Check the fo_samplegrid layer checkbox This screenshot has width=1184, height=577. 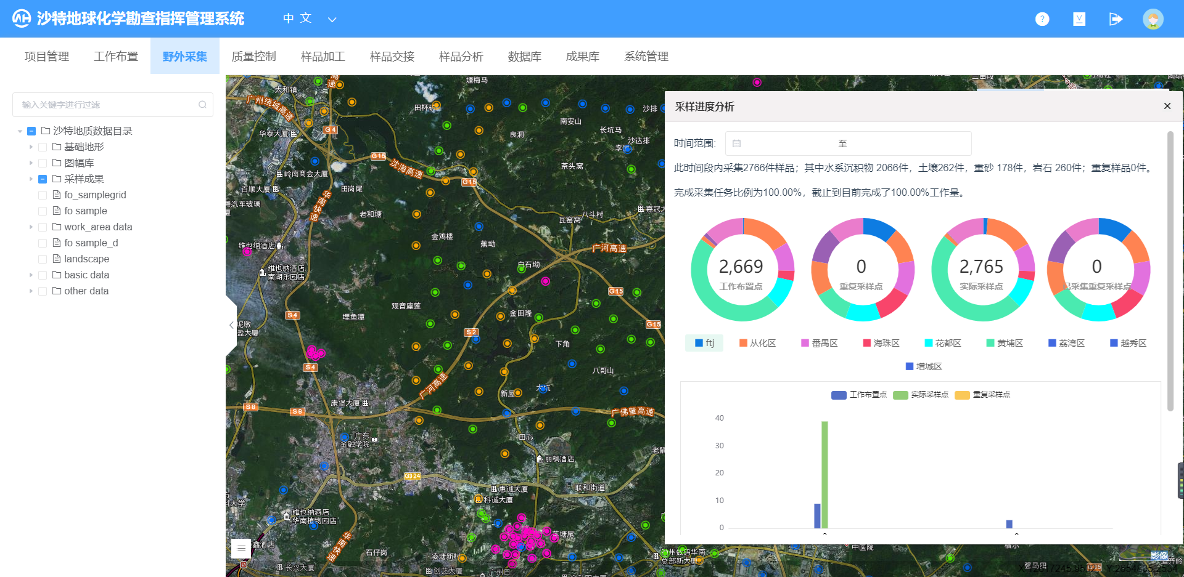pos(43,195)
